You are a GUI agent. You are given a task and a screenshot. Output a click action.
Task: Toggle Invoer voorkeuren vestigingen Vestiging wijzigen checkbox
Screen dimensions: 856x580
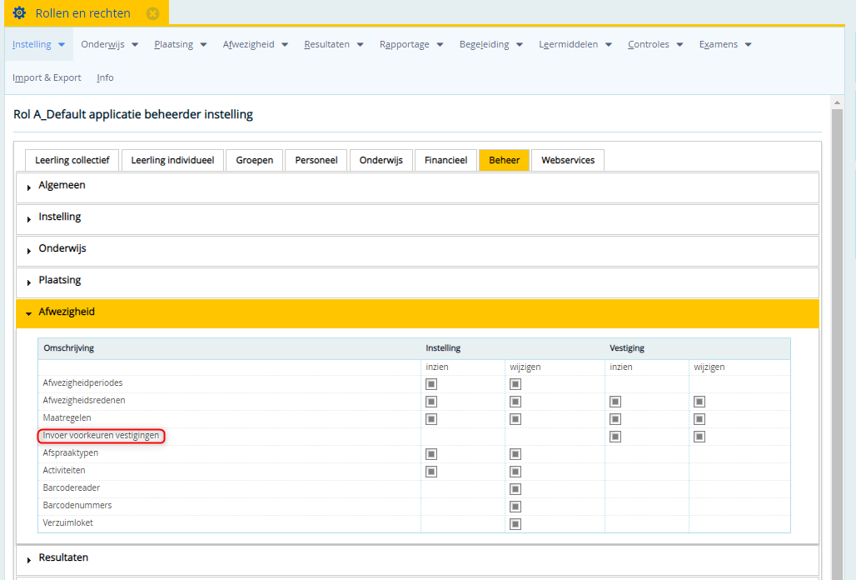pyautogui.click(x=699, y=437)
